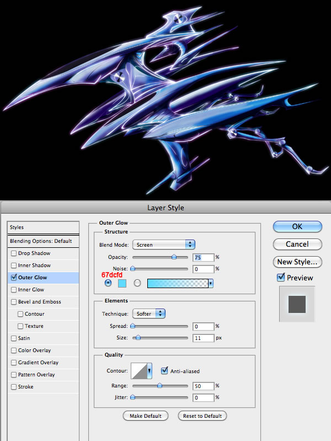Click the Range slider handle
Image resolution: width=331 pixels, height=441 pixels.
click(x=159, y=386)
